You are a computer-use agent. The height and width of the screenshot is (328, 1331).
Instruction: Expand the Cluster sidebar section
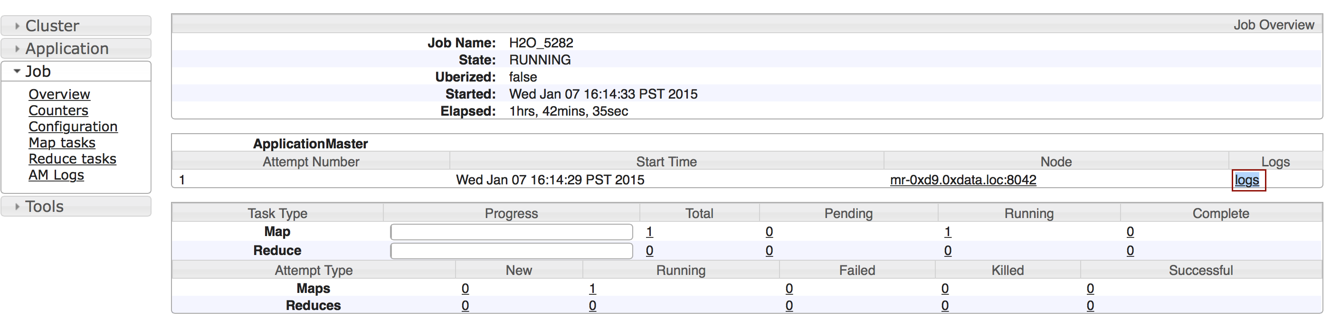(x=52, y=26)
